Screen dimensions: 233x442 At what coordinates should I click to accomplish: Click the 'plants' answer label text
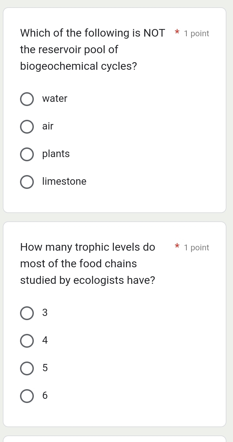coord(56,154)
